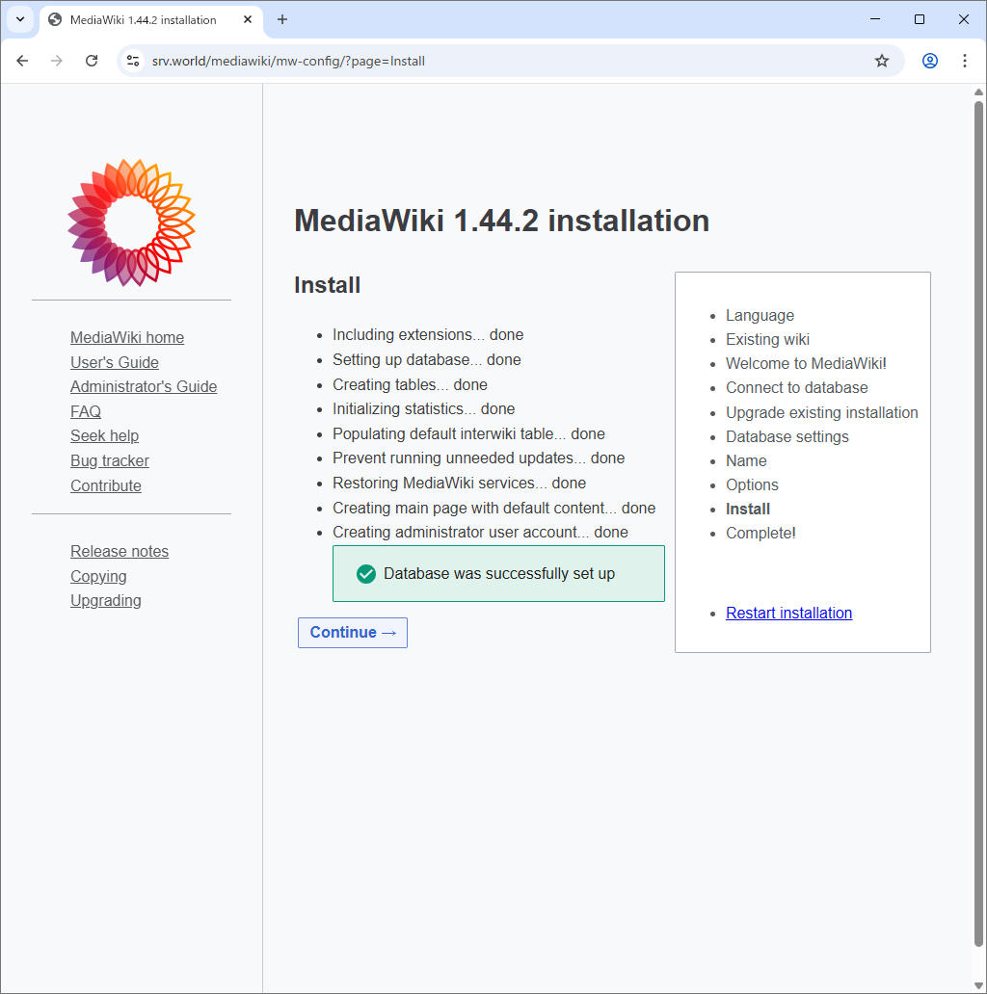987x994 pixels.
Task: Click the vertical page scrollbar
Action: [x=978, y=520]
